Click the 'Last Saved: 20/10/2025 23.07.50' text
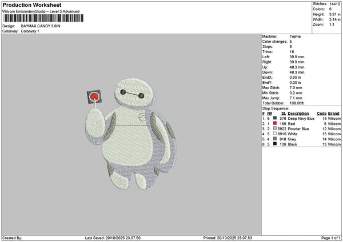This screenshot has width=343, height=242. point(113,238)
